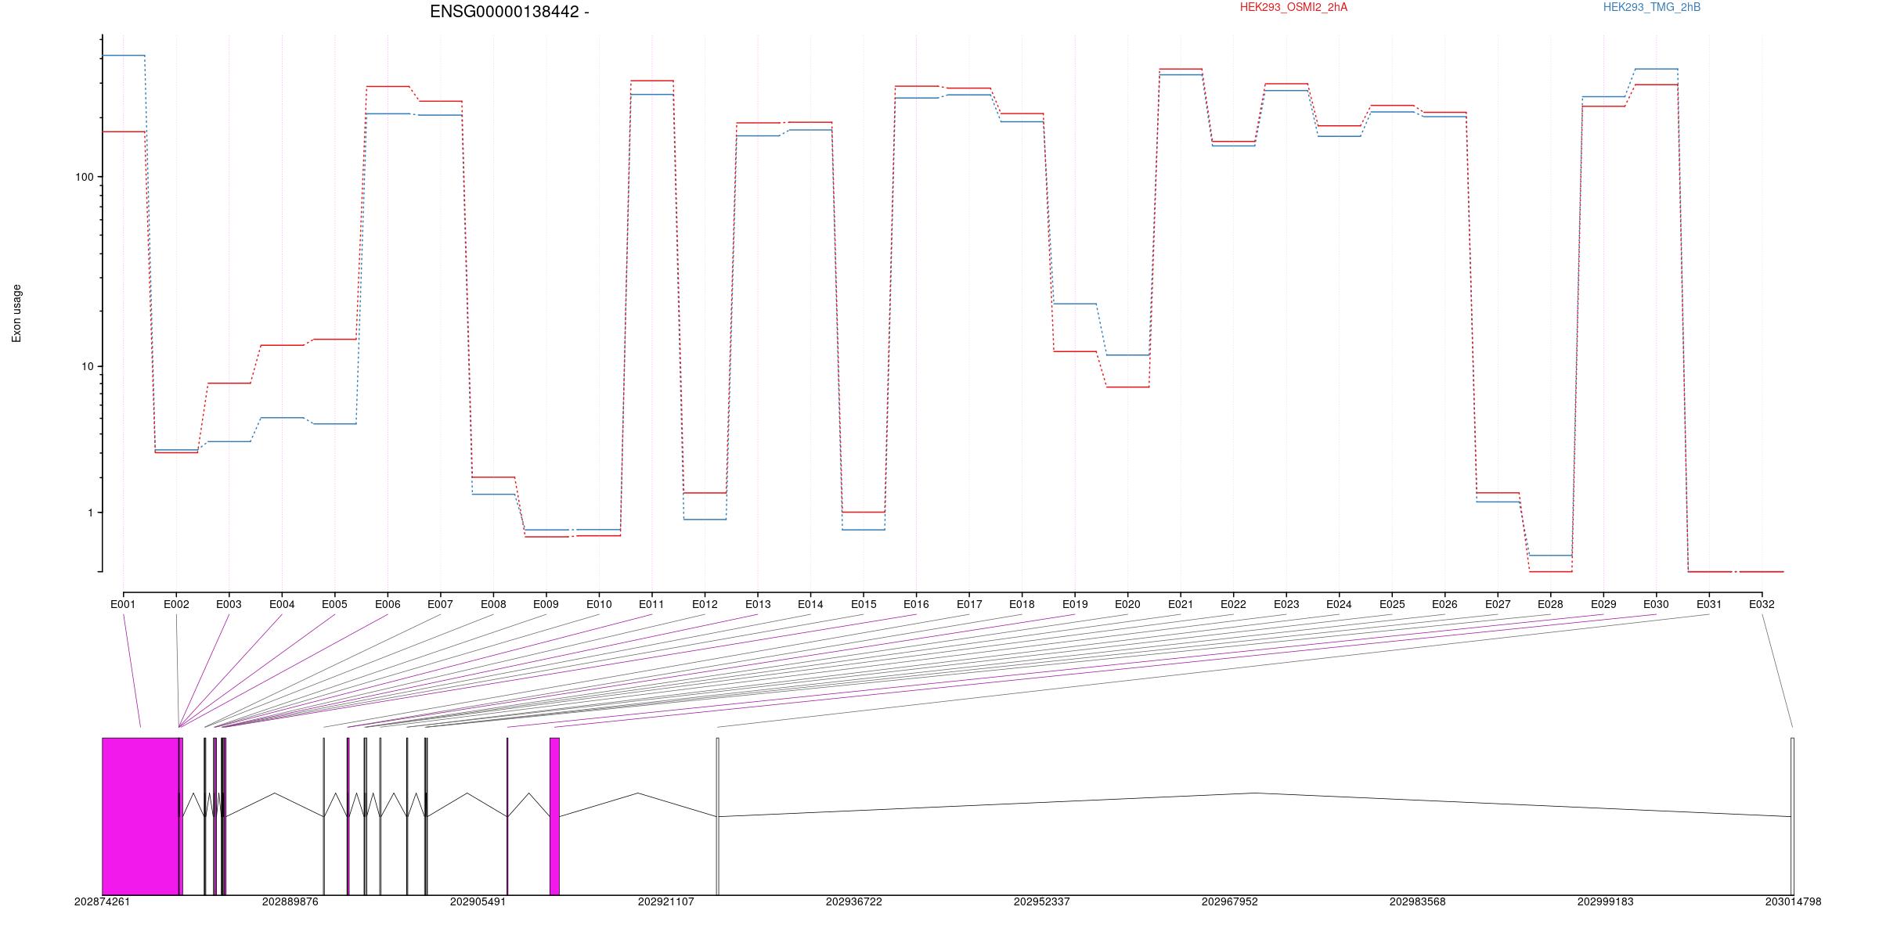Click the red E020 usage segment

1127,387
